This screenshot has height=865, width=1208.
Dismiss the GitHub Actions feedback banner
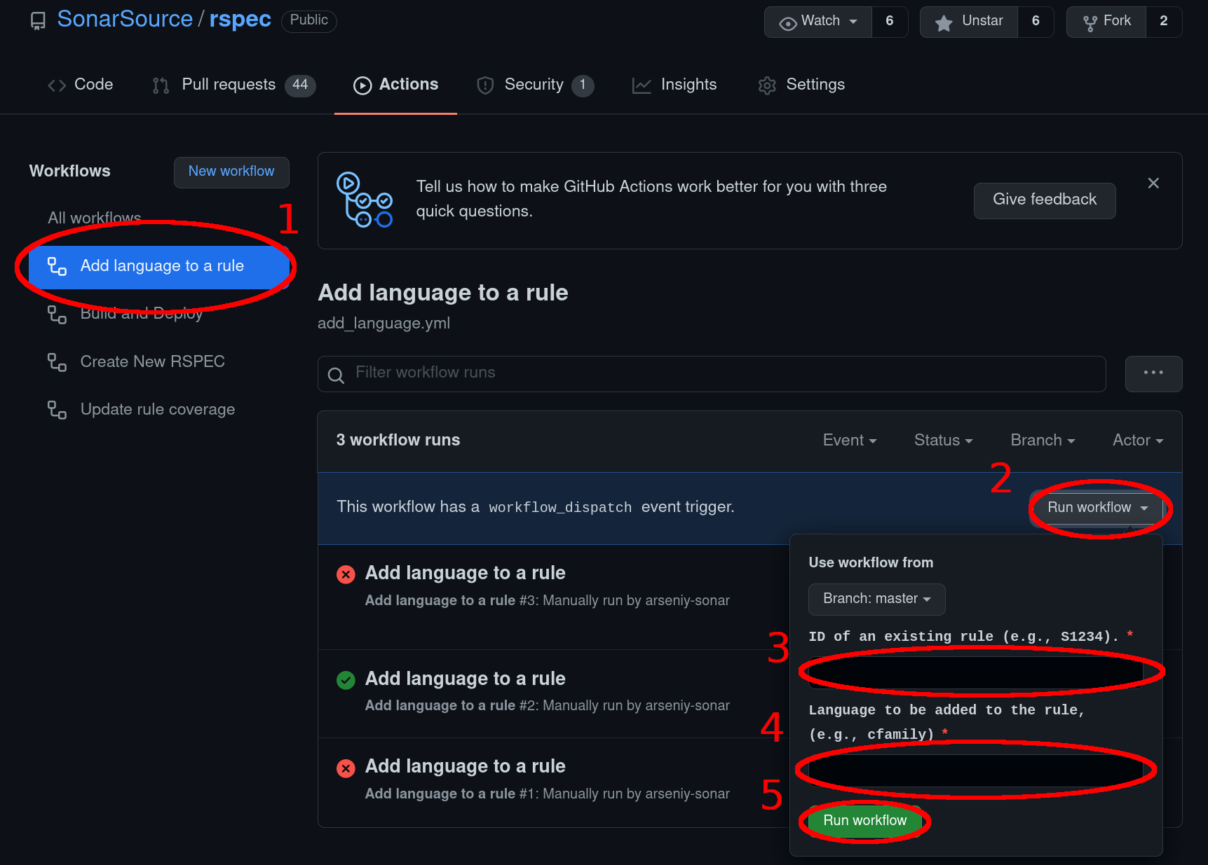click(x=1153, y=184)
